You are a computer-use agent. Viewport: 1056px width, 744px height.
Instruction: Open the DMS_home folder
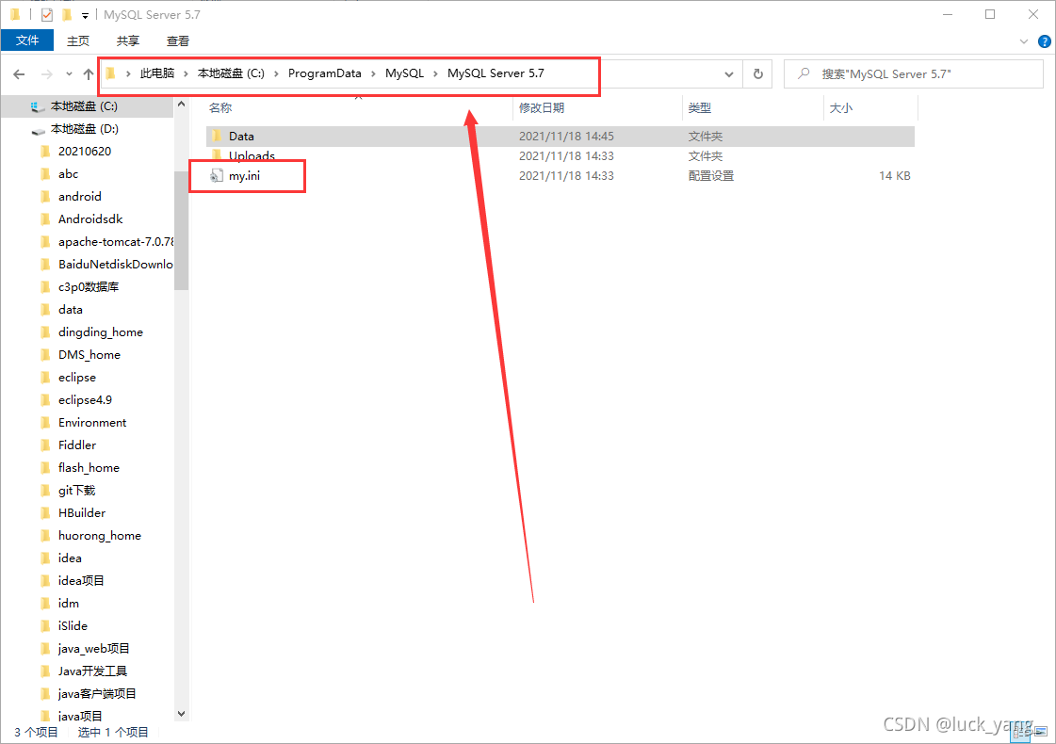89,355
